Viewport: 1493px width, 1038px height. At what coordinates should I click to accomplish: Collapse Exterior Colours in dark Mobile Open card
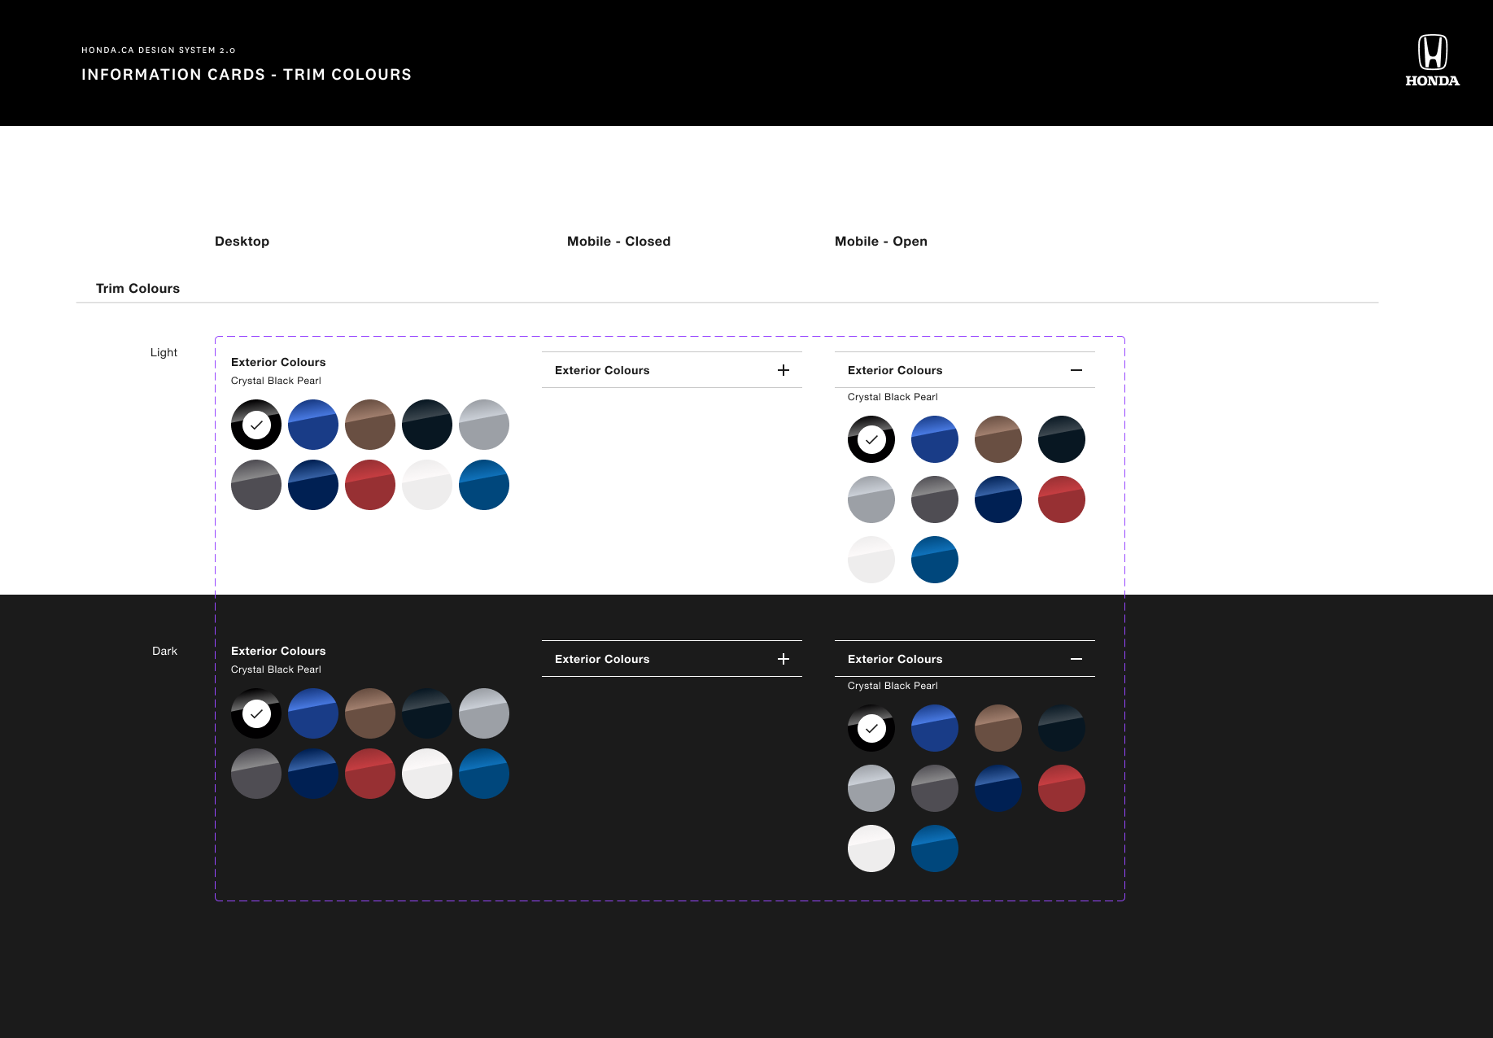coord(1076,659)
